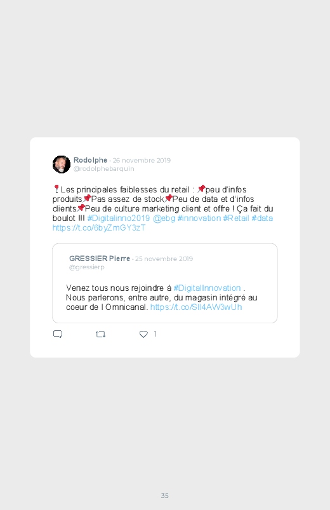Image resolution: width=330 pixels, height=510 pixels.
Task: Like the tweet with the heart icon
Action: coord(143,334)
